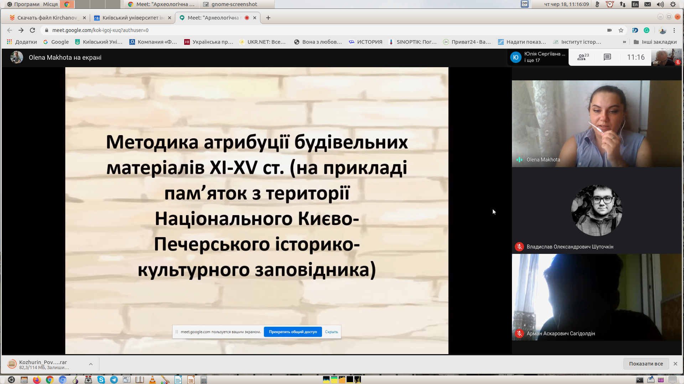Click Показати все downloads button
684x384 pixels.
[646, 364]
